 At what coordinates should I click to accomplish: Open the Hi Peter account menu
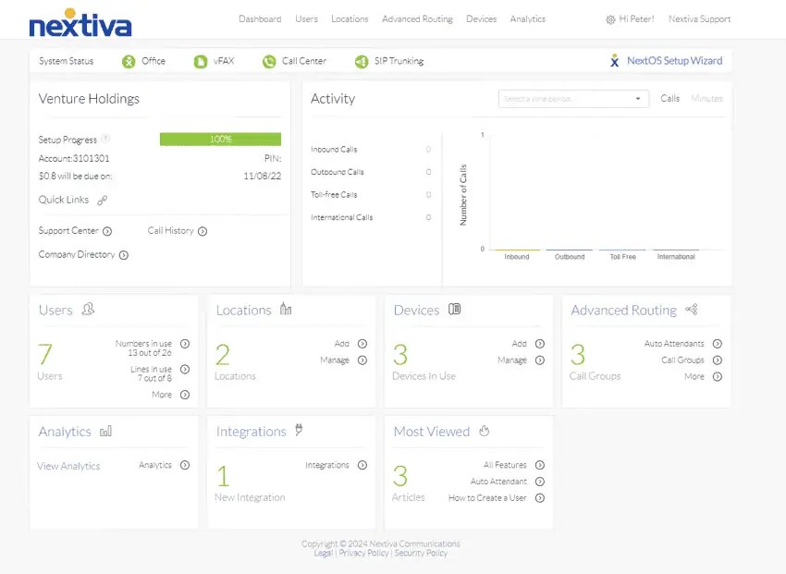pyautogui.click(x=636, y=19)
